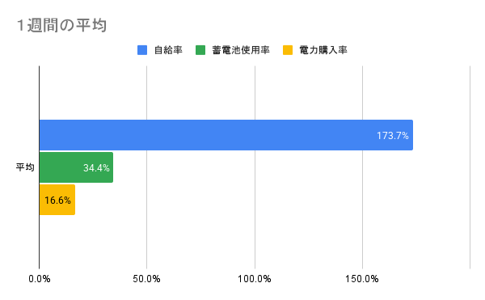The width and height of the screenshot is (485, 300).
Task: Click the 150.0% axis tick label
Action: [362, 279]
